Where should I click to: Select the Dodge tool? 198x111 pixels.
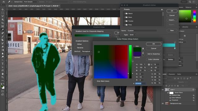2,57
